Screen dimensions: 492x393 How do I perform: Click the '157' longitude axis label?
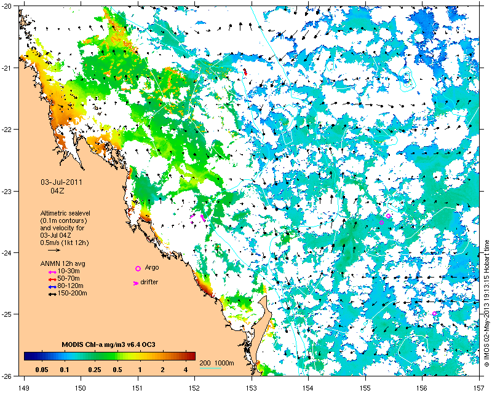pos(479,388)
